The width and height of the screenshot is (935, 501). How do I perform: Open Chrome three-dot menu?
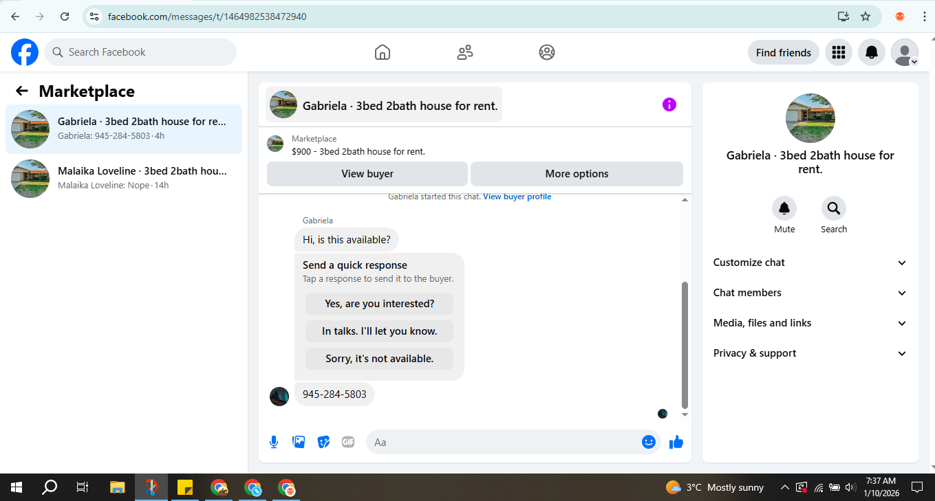click(x=924, y=16)
